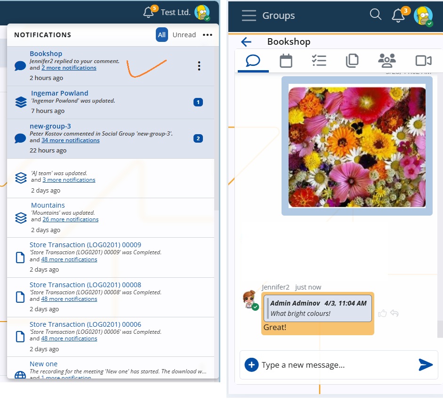Click the notification bell next to Test Ltd.
Image resolution: width=443 pixels, height=403 pixels.
click(x=149, y=12)
